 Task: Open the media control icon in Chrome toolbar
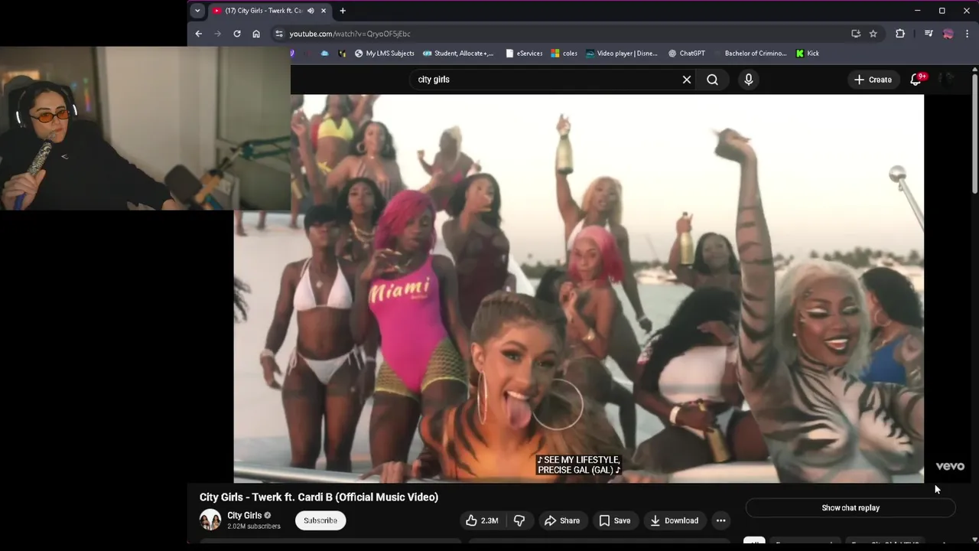pos(929,34)
